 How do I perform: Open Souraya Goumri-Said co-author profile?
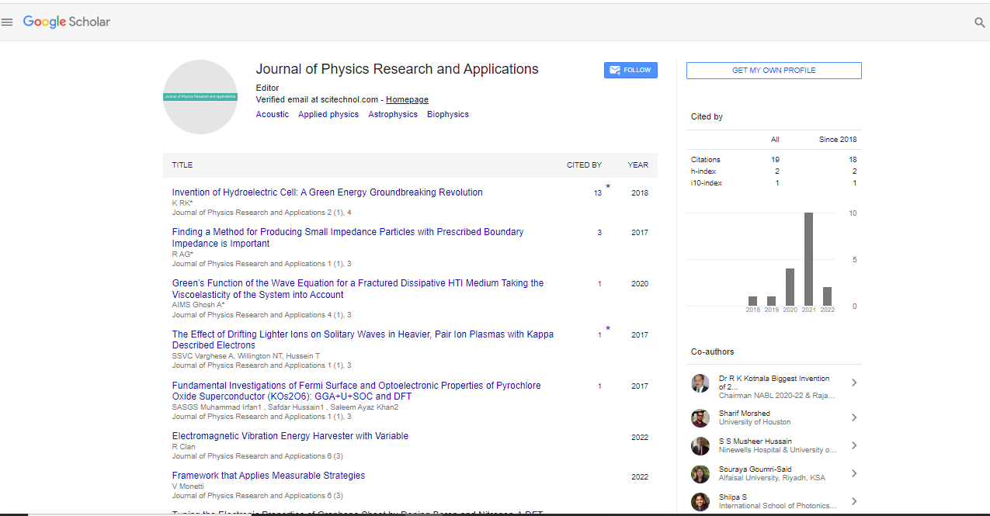pyautogui.click(x=757, y=469)
